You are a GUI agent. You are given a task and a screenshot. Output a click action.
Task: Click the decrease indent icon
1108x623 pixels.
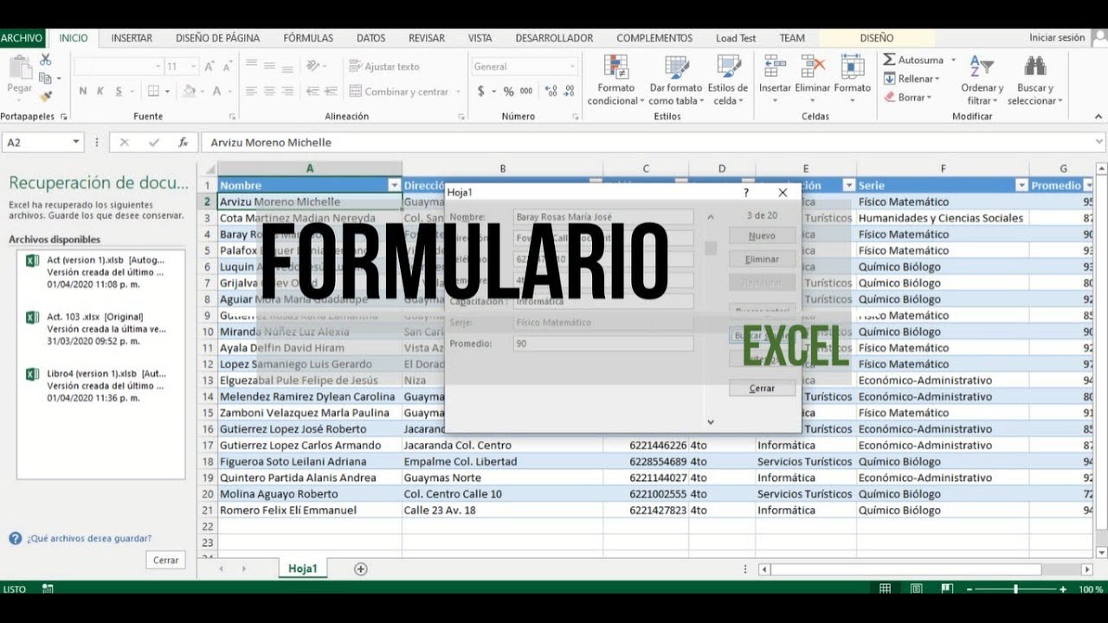pos(314,91)
